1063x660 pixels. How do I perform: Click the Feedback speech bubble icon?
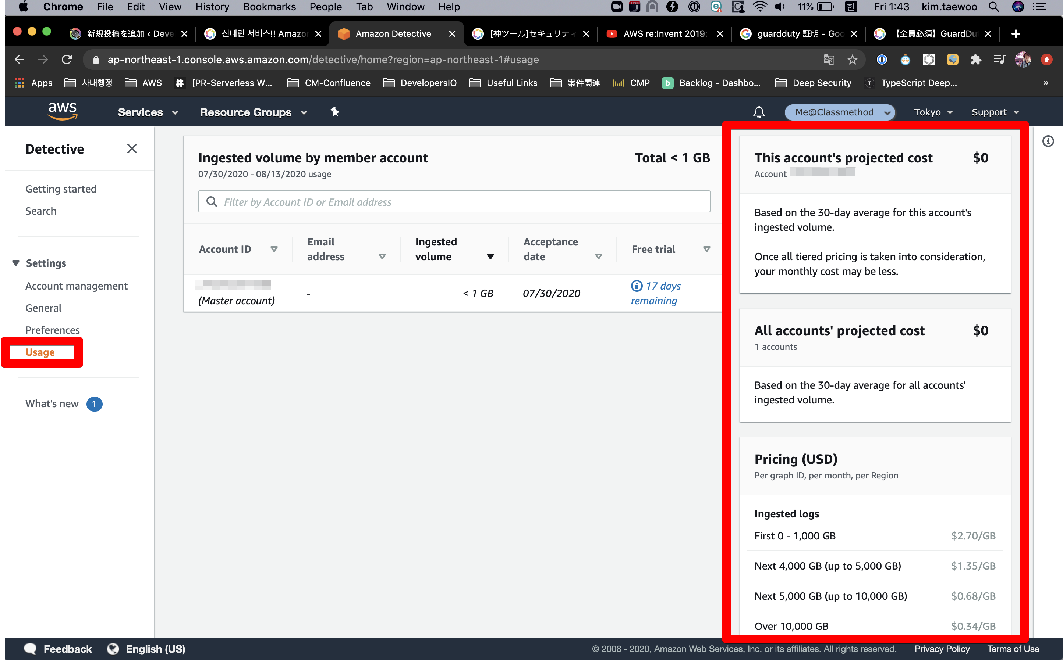30,649
